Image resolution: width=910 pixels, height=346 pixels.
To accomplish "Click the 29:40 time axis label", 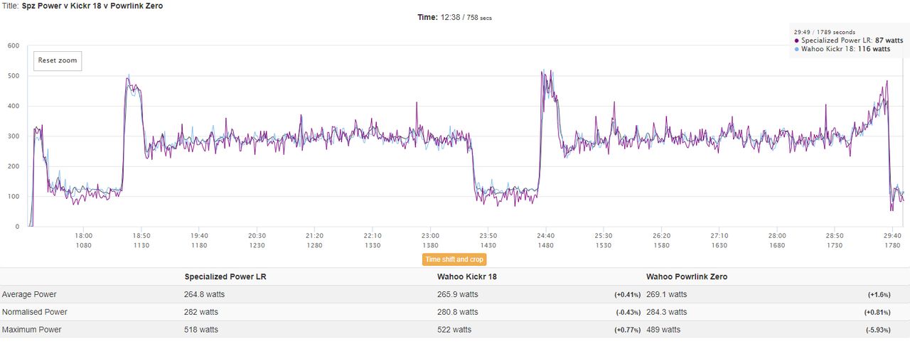I will 893,236.
